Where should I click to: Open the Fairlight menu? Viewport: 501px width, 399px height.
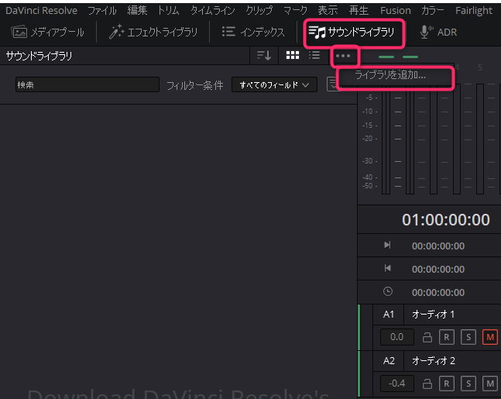click(474, 11)
